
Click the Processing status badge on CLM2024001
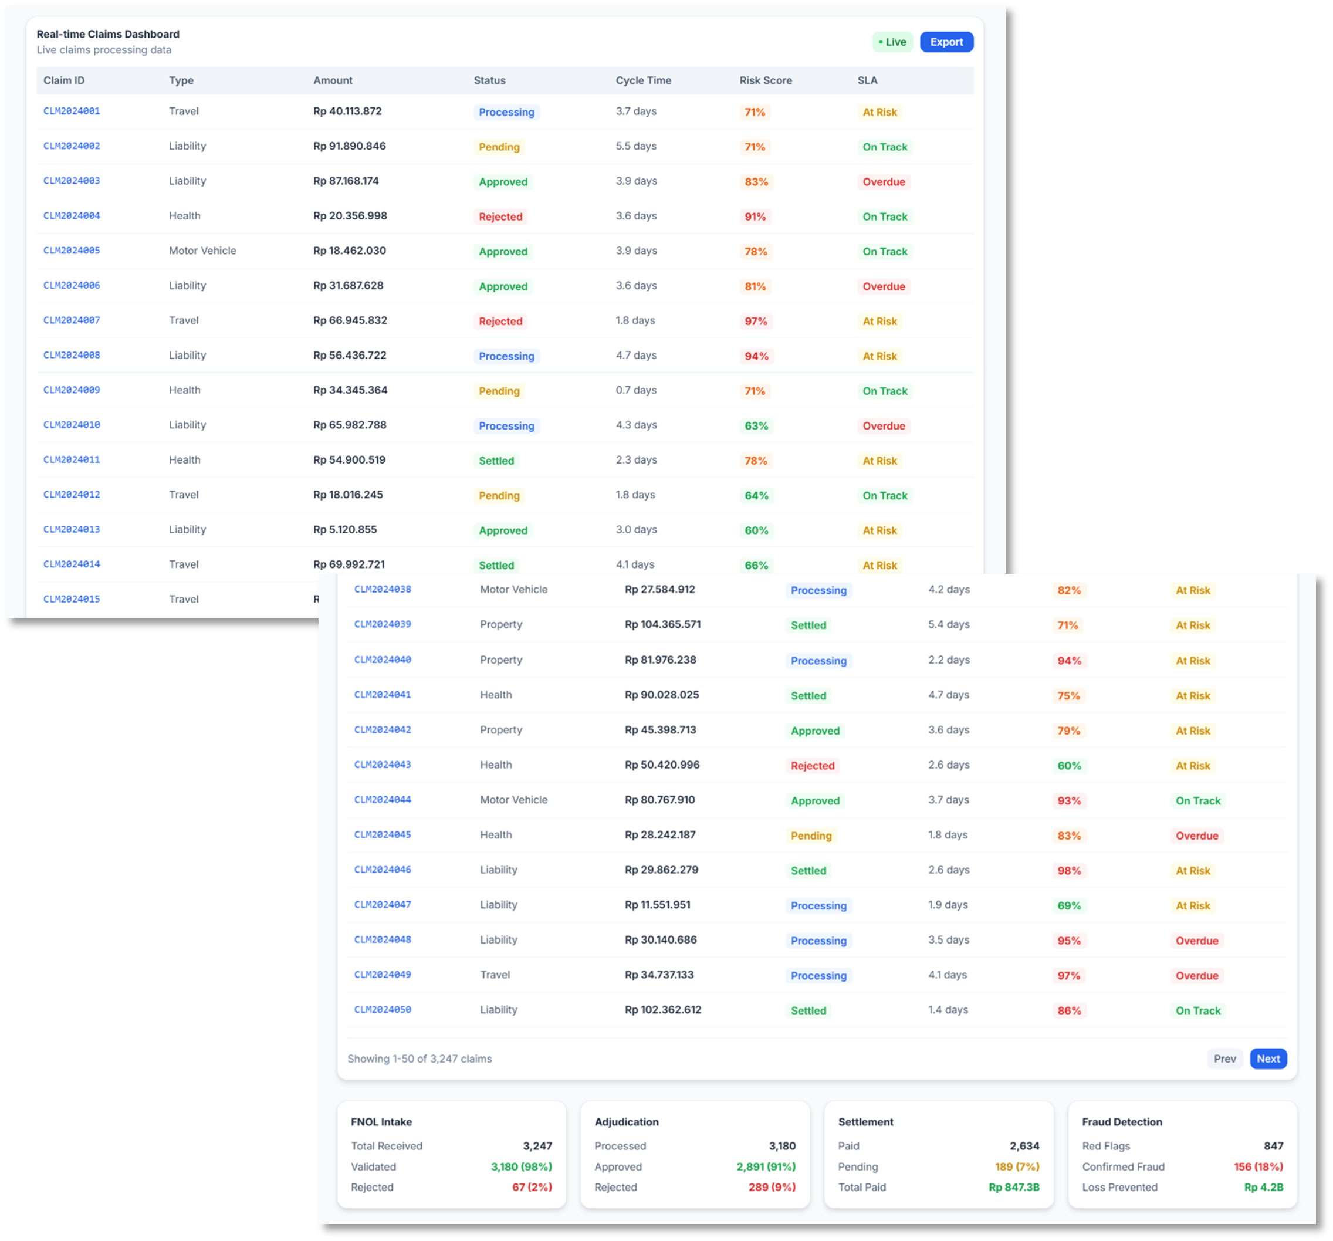coord(506,112)
